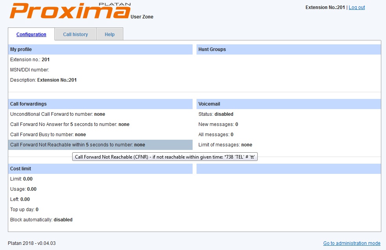Click Block automatically: disabled row
The width and height of the screenshot is (386, 250).
pyautogui.click(x=100, y=220)
